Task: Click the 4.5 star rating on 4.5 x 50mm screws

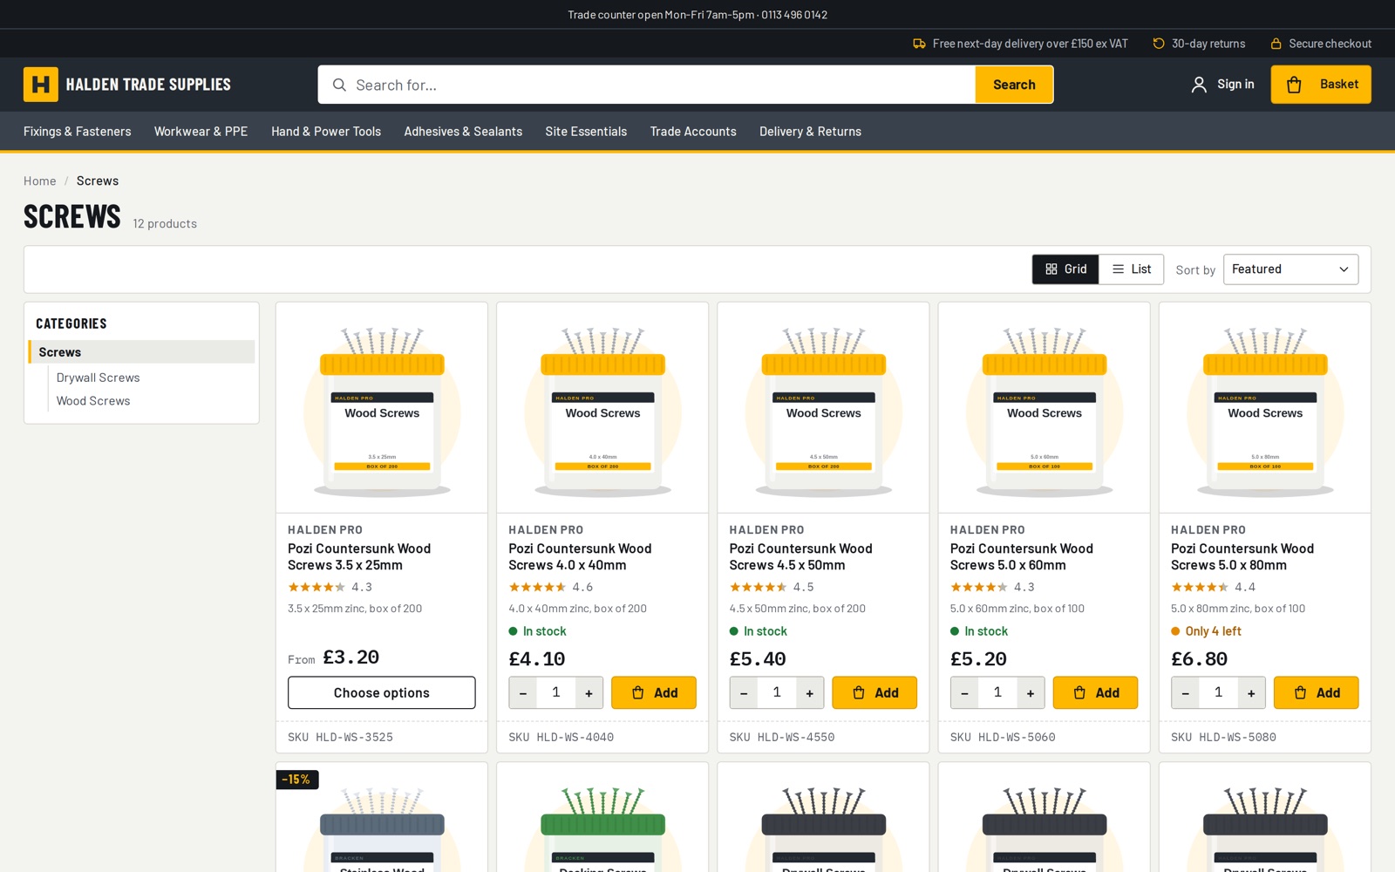Action: click(x=772, y=587)
